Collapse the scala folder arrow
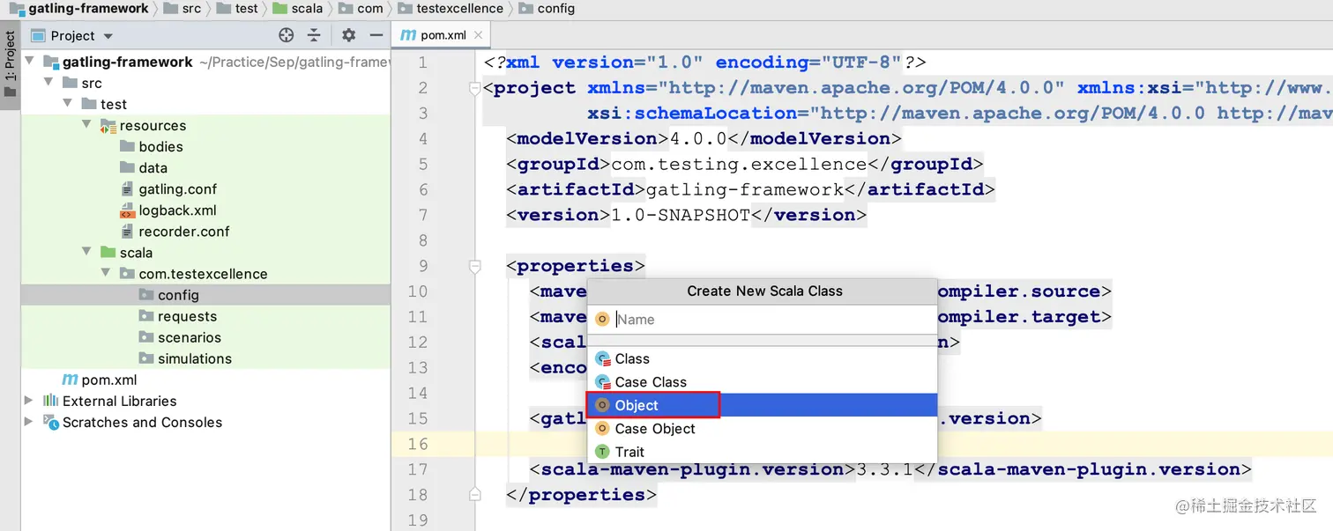Image resolution: width=1333 pixels, height=531 pixels. [x=87, y=252]
